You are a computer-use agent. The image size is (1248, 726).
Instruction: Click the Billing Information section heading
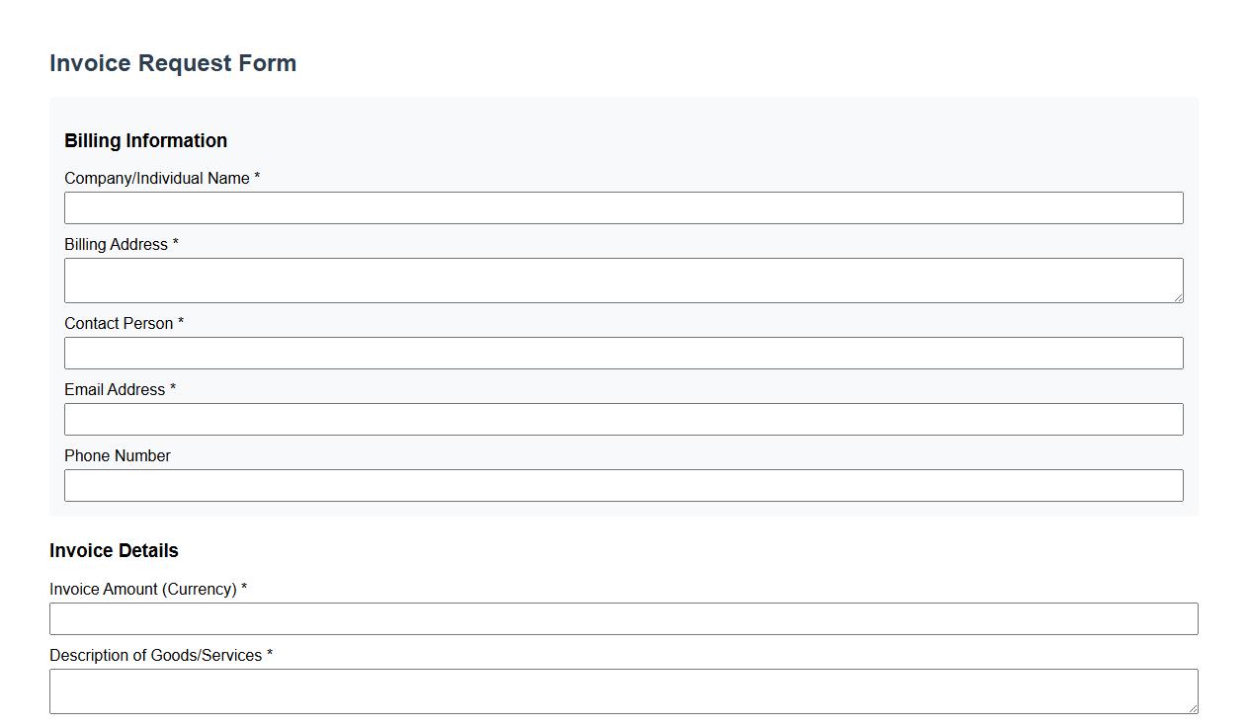click(x=145, y=140)
